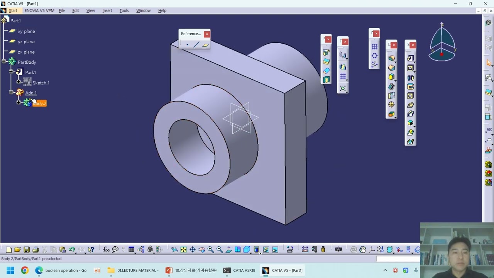Open the View menu

click(91, 10)
